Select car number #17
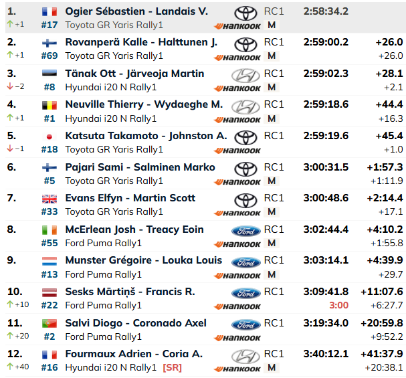Screen dimensions: 406x378 [49, 25]
